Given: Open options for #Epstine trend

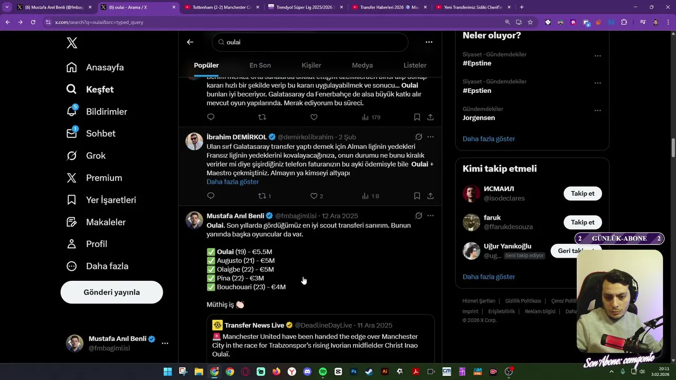Looking at the screenshot, I should click(x=597, y=55).
